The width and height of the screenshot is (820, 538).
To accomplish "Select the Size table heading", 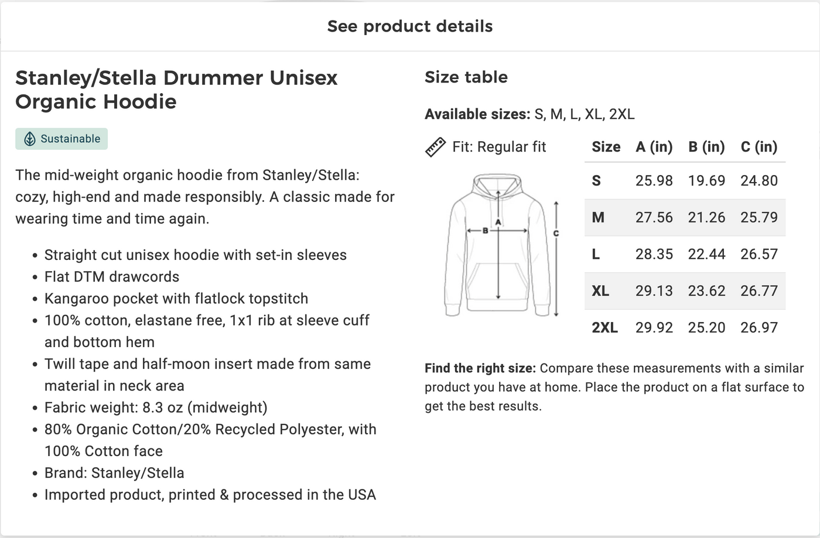I will click(466, 77).
